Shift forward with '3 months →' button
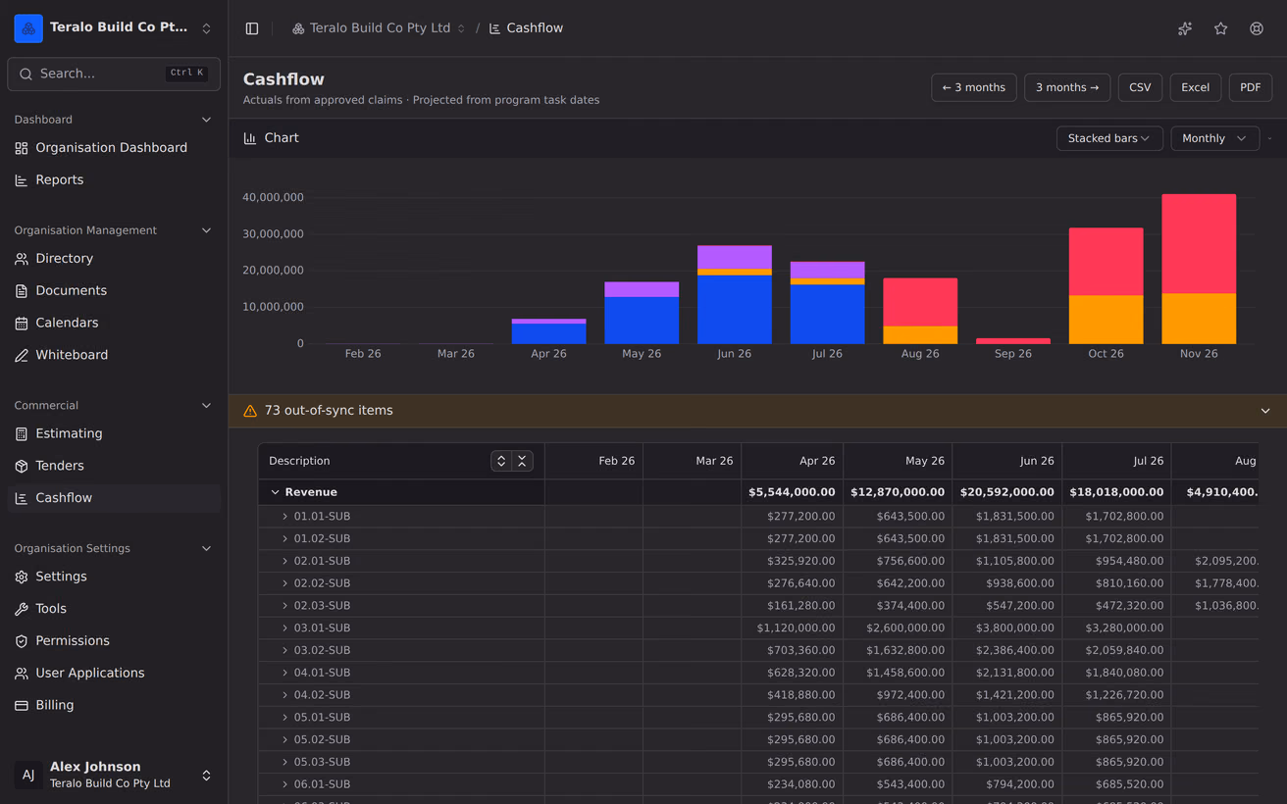This screenshot has height=804, width=1287. (x=1067, y=87)
